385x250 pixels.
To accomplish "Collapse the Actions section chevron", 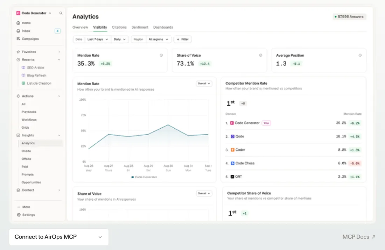I will click(59, 96).
